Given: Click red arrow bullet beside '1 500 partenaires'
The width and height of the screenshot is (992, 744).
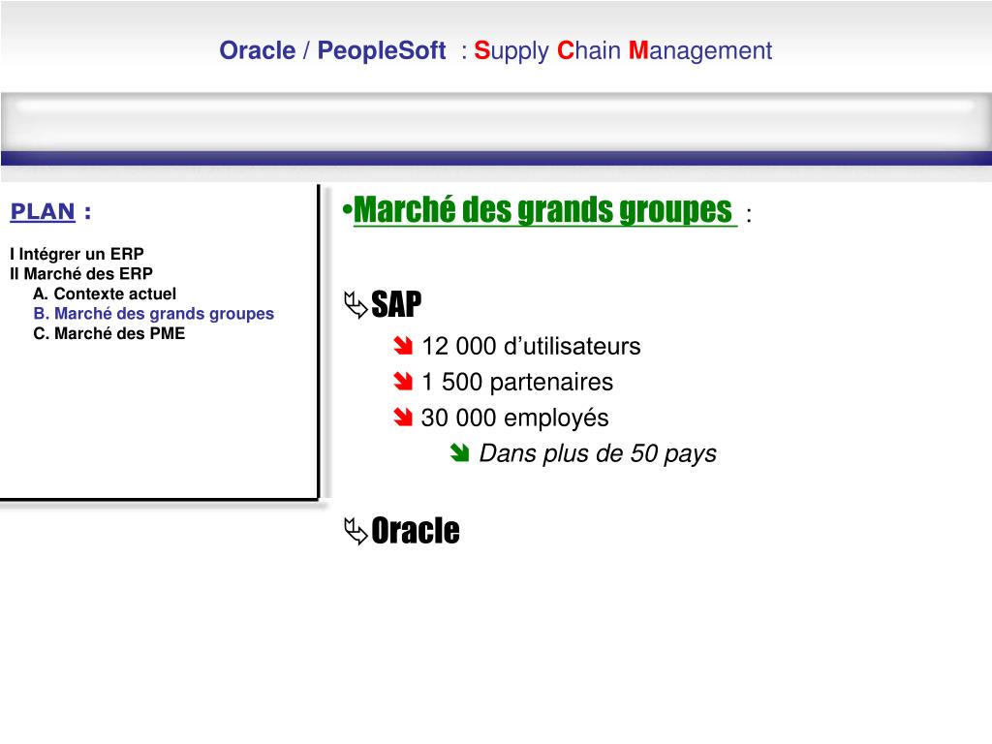Looking at the screenshot, I should coord(403,382).
